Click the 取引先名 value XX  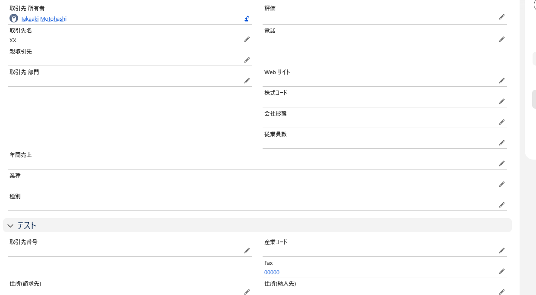click(x=13, y=41)
